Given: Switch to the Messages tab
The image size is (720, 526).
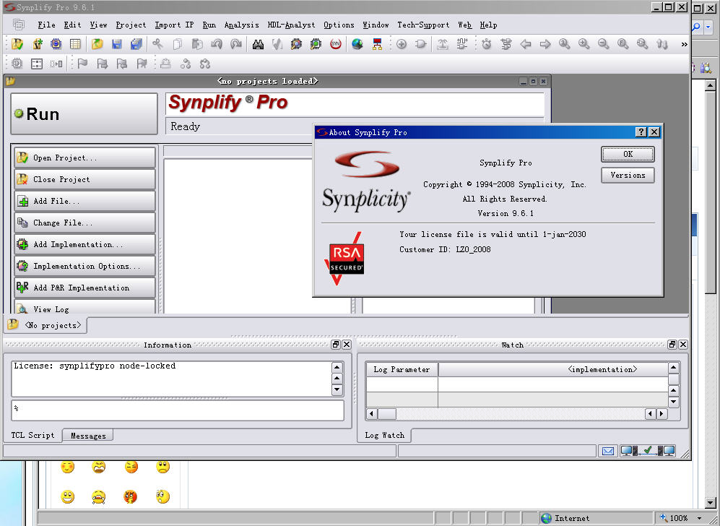Looking at the screenshot, I should coord(88,436).
